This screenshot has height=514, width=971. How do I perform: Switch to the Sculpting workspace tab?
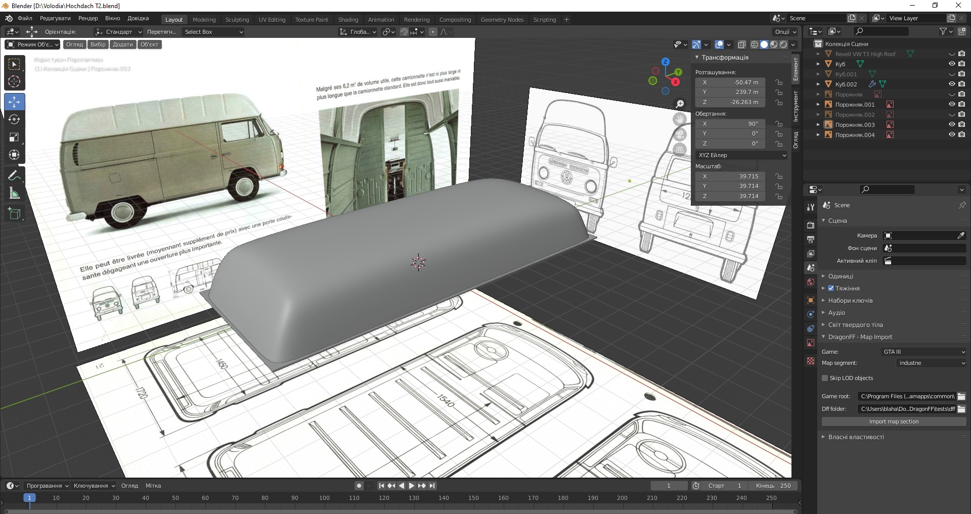coord(237,20)
